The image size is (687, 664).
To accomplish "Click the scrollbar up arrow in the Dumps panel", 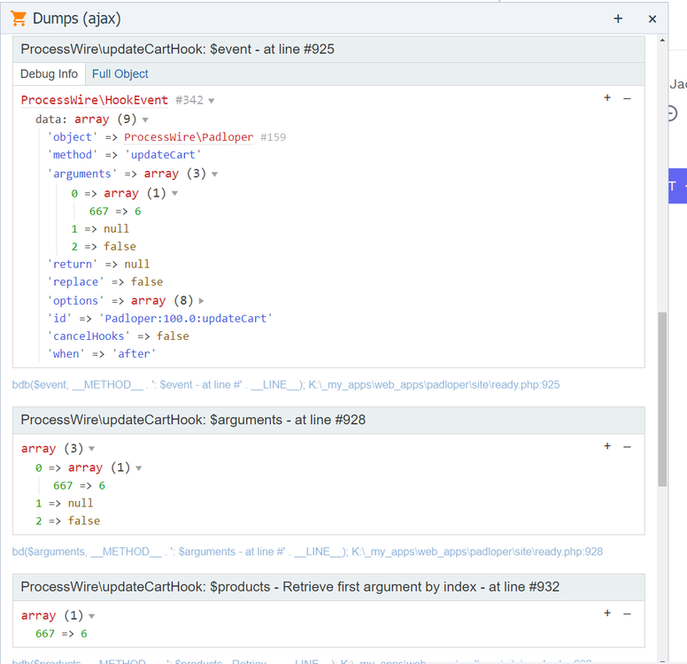I will (x=662, y=41).
